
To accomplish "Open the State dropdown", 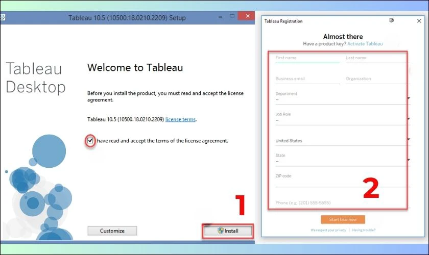I will point(343,159).
